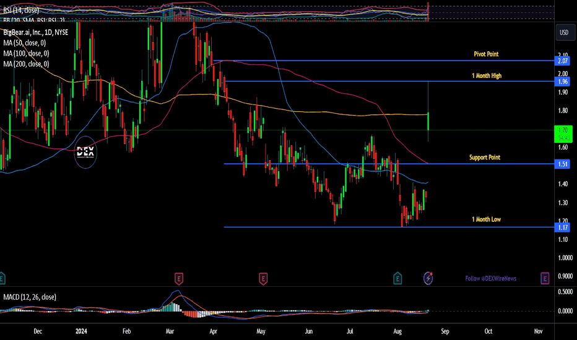The image size is (577, 340).
Task: Click 1.0000 on the price scale
Action: point(565,258)
